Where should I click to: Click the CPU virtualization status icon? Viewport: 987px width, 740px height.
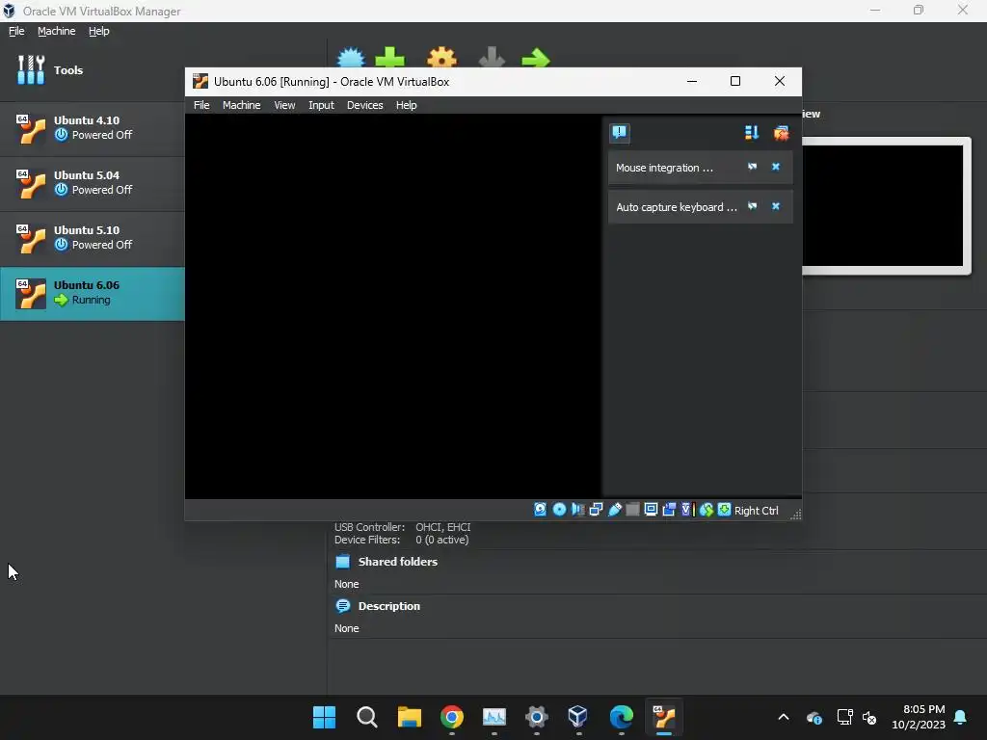[687, 510]
